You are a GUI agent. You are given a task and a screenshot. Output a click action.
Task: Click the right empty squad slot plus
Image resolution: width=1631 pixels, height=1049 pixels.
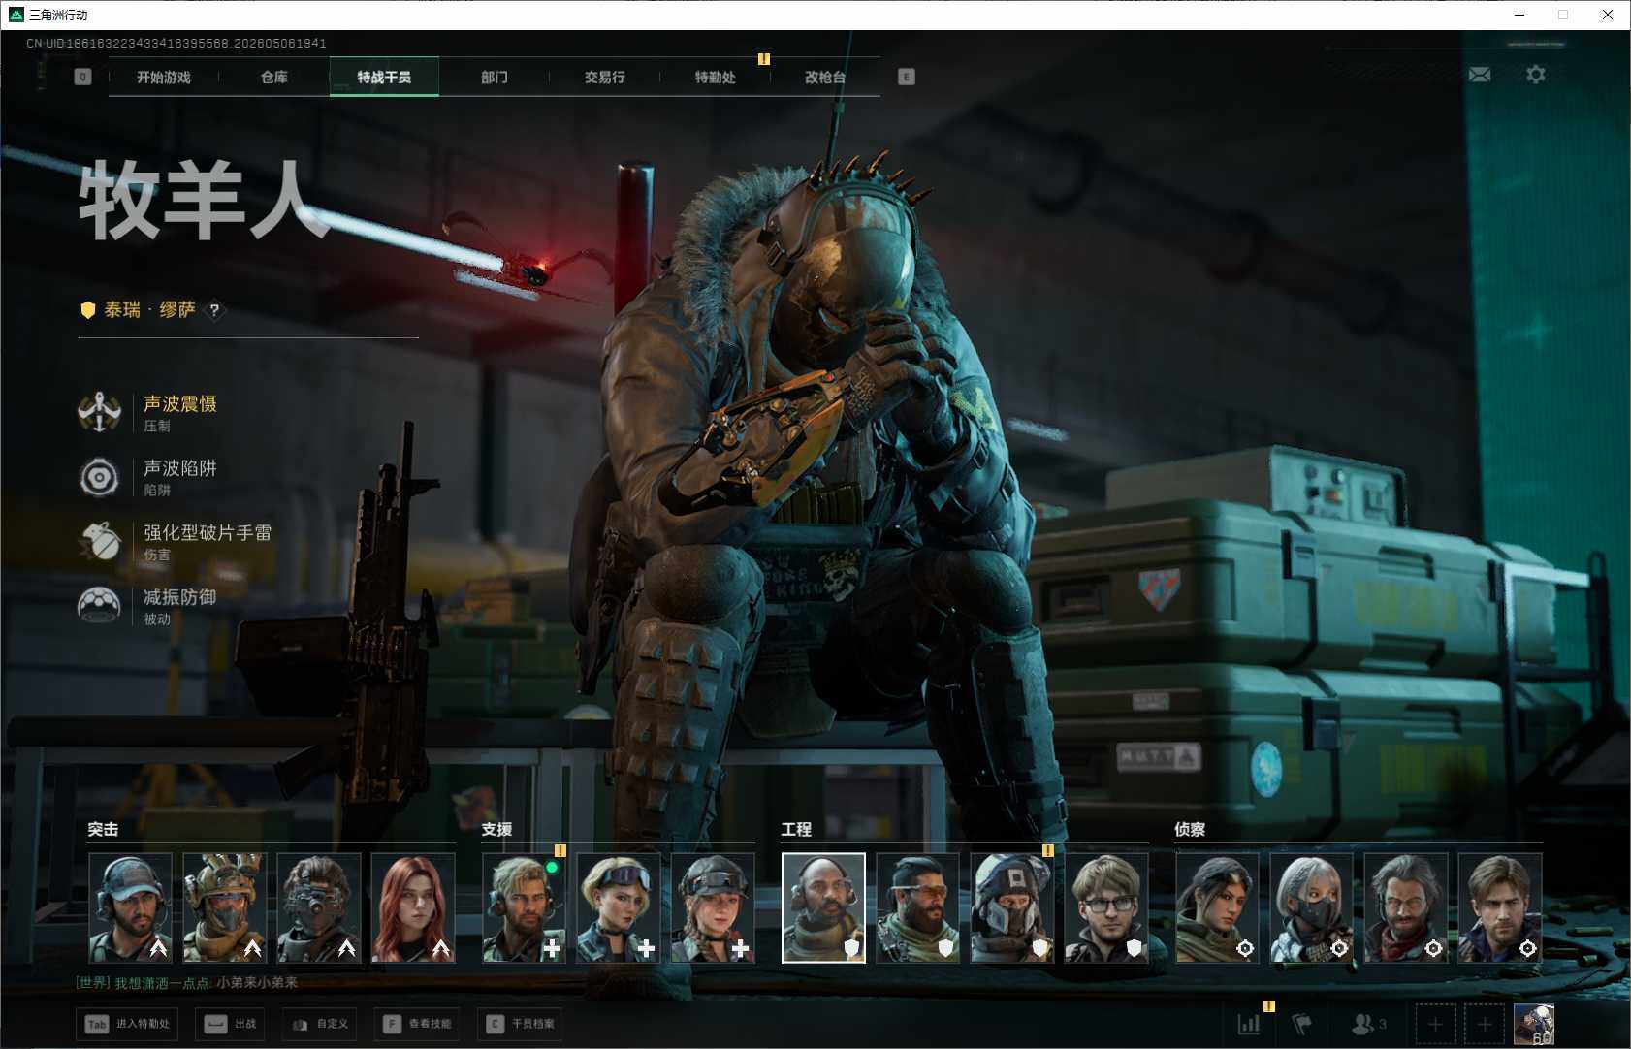1485,1024
